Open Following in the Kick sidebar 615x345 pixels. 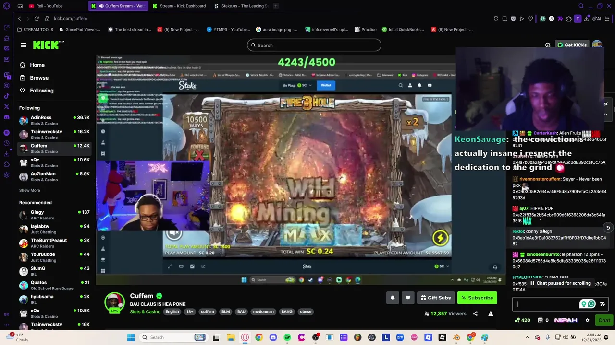tap(42, 91)
